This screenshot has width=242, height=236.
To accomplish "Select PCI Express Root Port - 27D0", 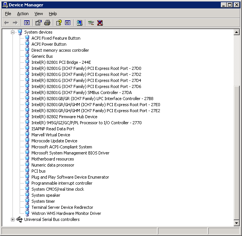I will pyautogui.click(x=86, y=68).
